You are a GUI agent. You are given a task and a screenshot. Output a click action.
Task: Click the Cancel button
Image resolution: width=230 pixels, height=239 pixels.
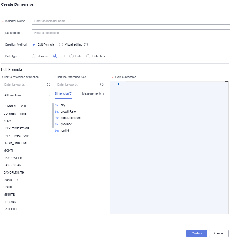coord(219,234)
